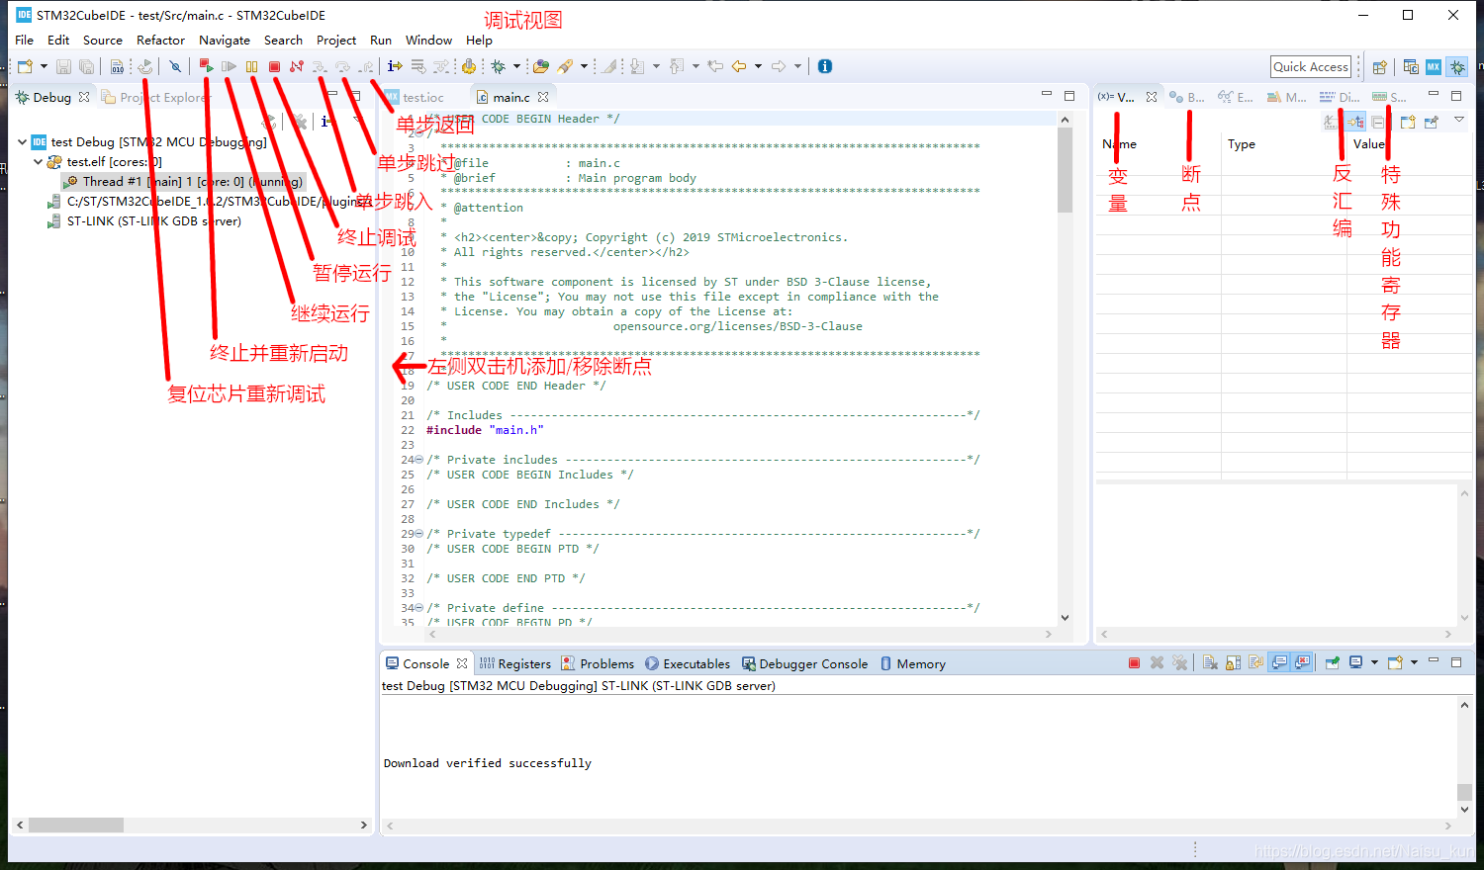This screenshot has width=1484, height=870.
Task: Click the red Terminate debug icon
Action: pos(274,66)
